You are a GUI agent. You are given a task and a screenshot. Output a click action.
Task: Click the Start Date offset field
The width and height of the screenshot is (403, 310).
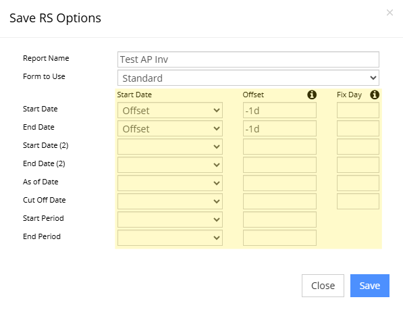point(279,110)
